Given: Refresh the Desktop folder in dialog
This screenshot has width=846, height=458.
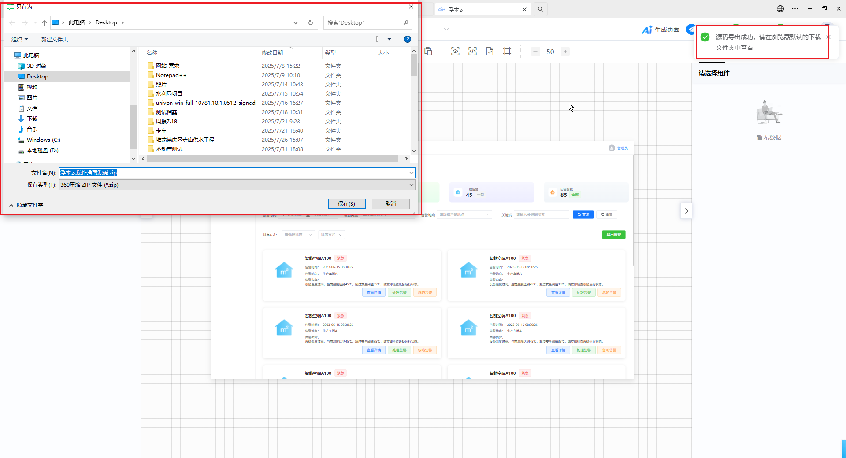Looking at the screenshot, I should click(311, 22).
